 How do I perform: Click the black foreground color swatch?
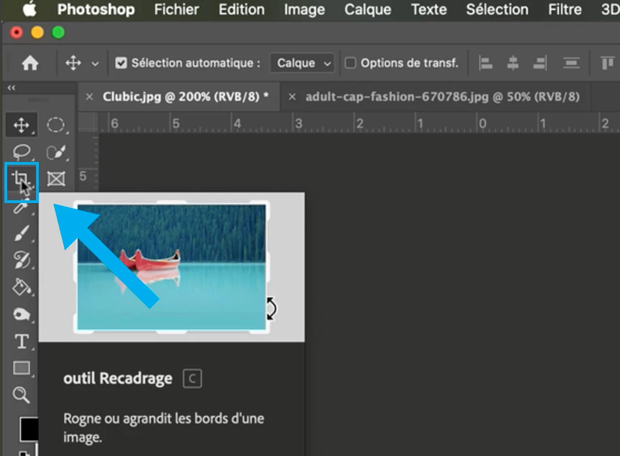(29, 429)
